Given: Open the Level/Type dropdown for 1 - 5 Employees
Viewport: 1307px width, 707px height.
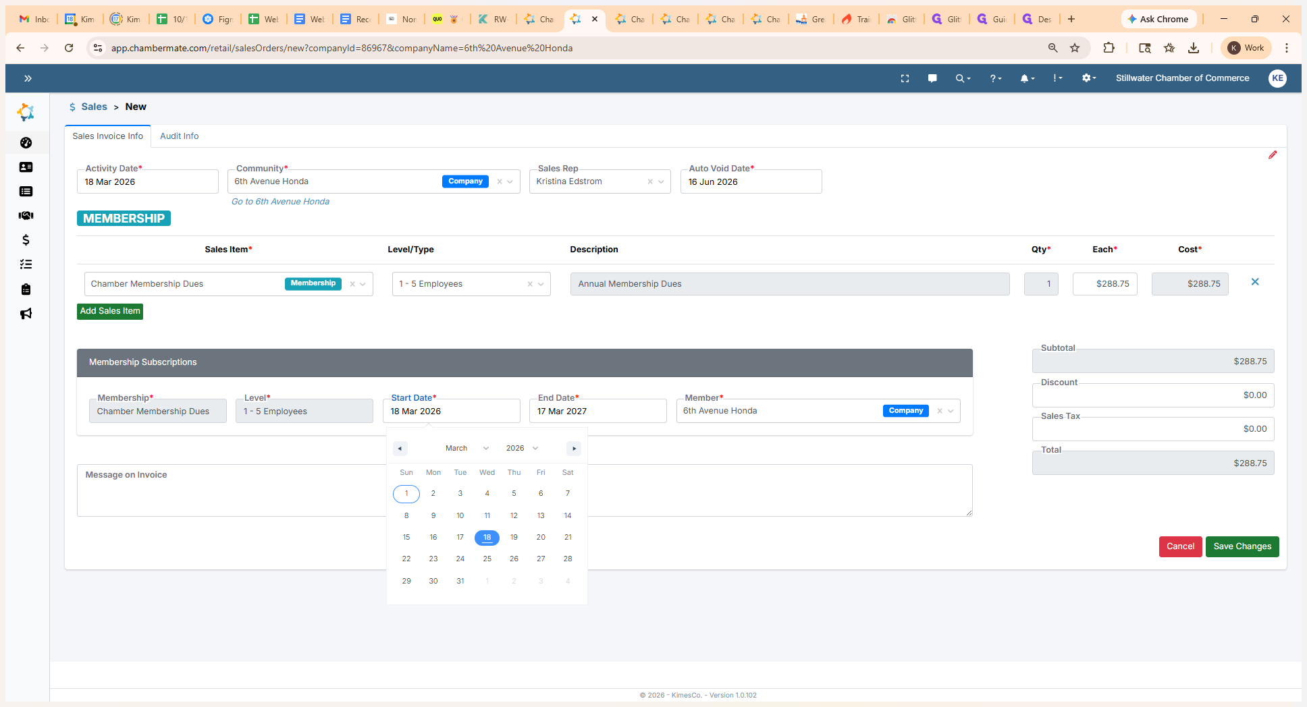Looking at the screenshot, I should point(541,284).
